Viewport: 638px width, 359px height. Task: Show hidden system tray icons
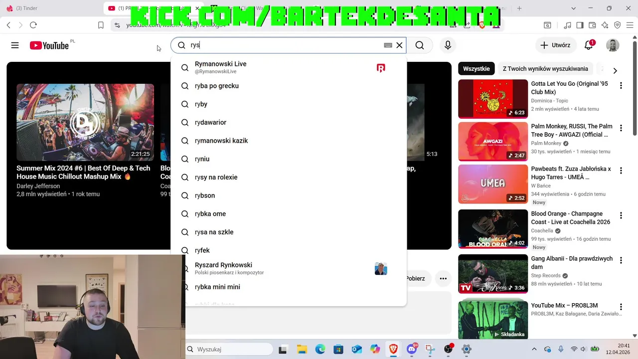click(534, 350)
